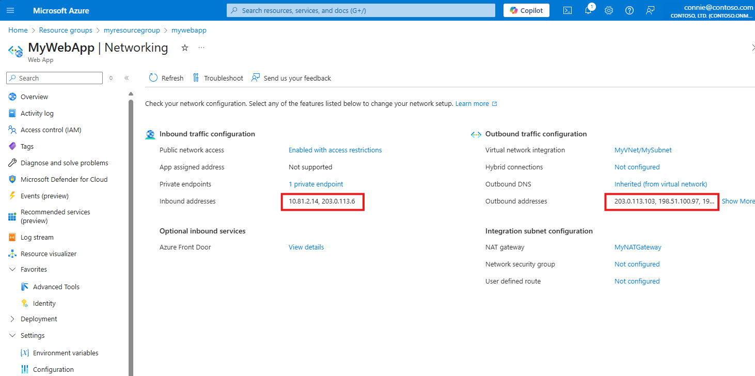Viewport: 755px width, 376px height.
Task: Click inbound addresses 10.81.2.14, 203.0.113.6
Action: [322, 201]
